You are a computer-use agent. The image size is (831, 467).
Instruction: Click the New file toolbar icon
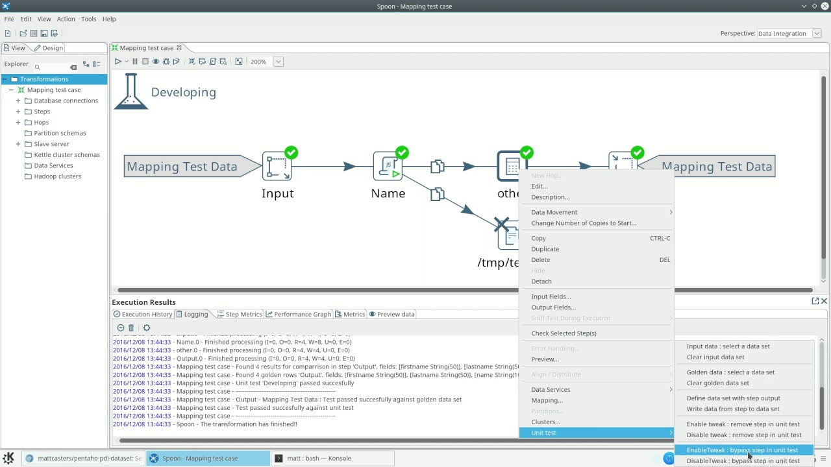[8, 33]
